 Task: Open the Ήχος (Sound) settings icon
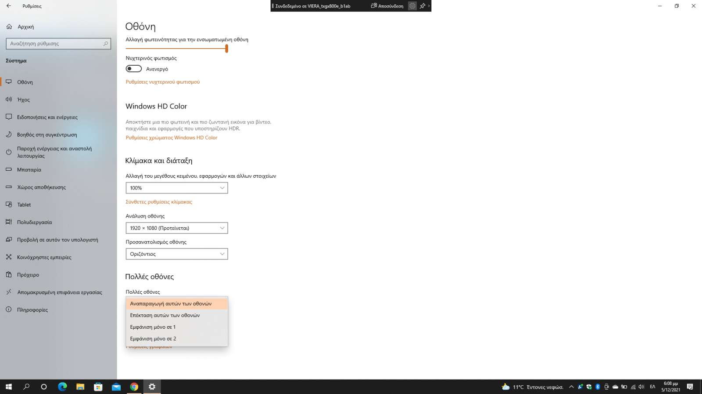tap(9, 99)
